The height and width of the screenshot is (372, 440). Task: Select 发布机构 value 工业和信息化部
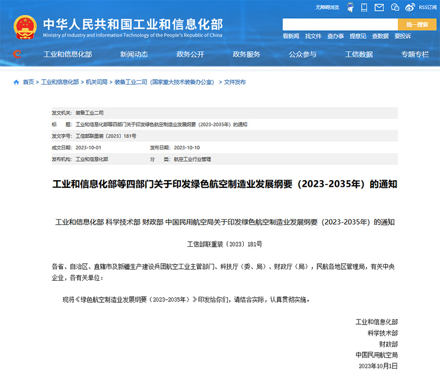(x=92, y=159)
